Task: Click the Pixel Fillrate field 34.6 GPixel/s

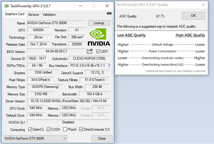Action: pos(40,80)
